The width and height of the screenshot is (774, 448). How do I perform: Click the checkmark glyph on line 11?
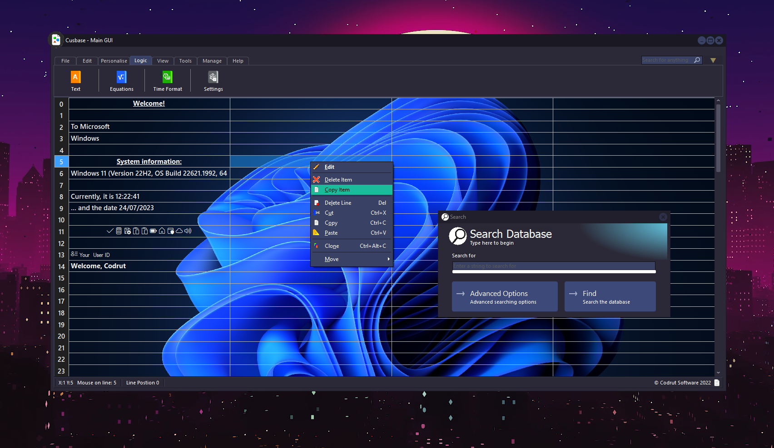[110, 231]
